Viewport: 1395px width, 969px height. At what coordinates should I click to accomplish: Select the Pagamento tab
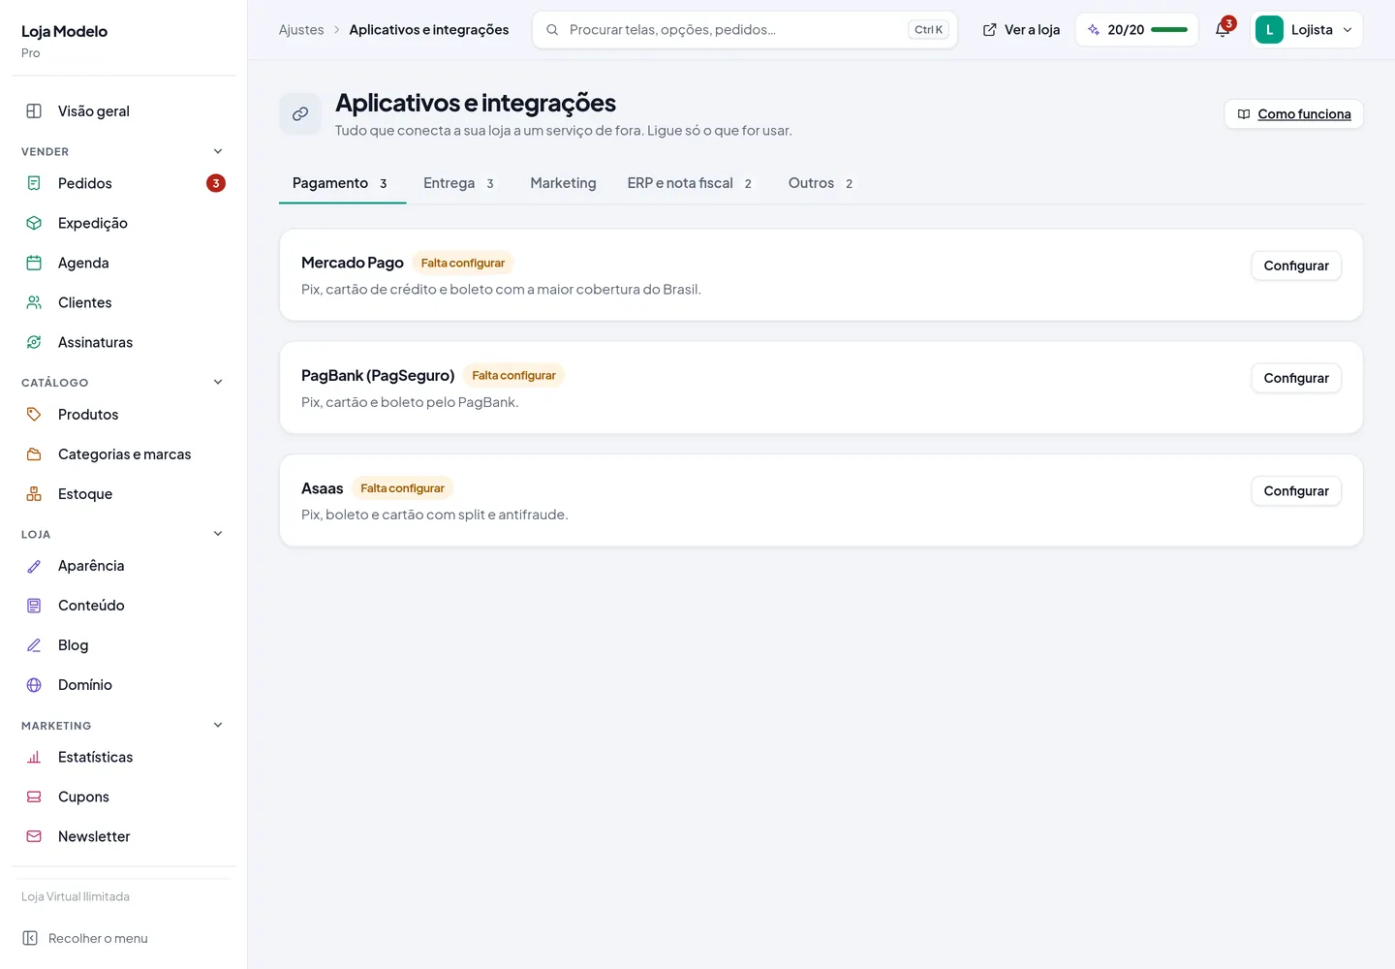[342, 183]
